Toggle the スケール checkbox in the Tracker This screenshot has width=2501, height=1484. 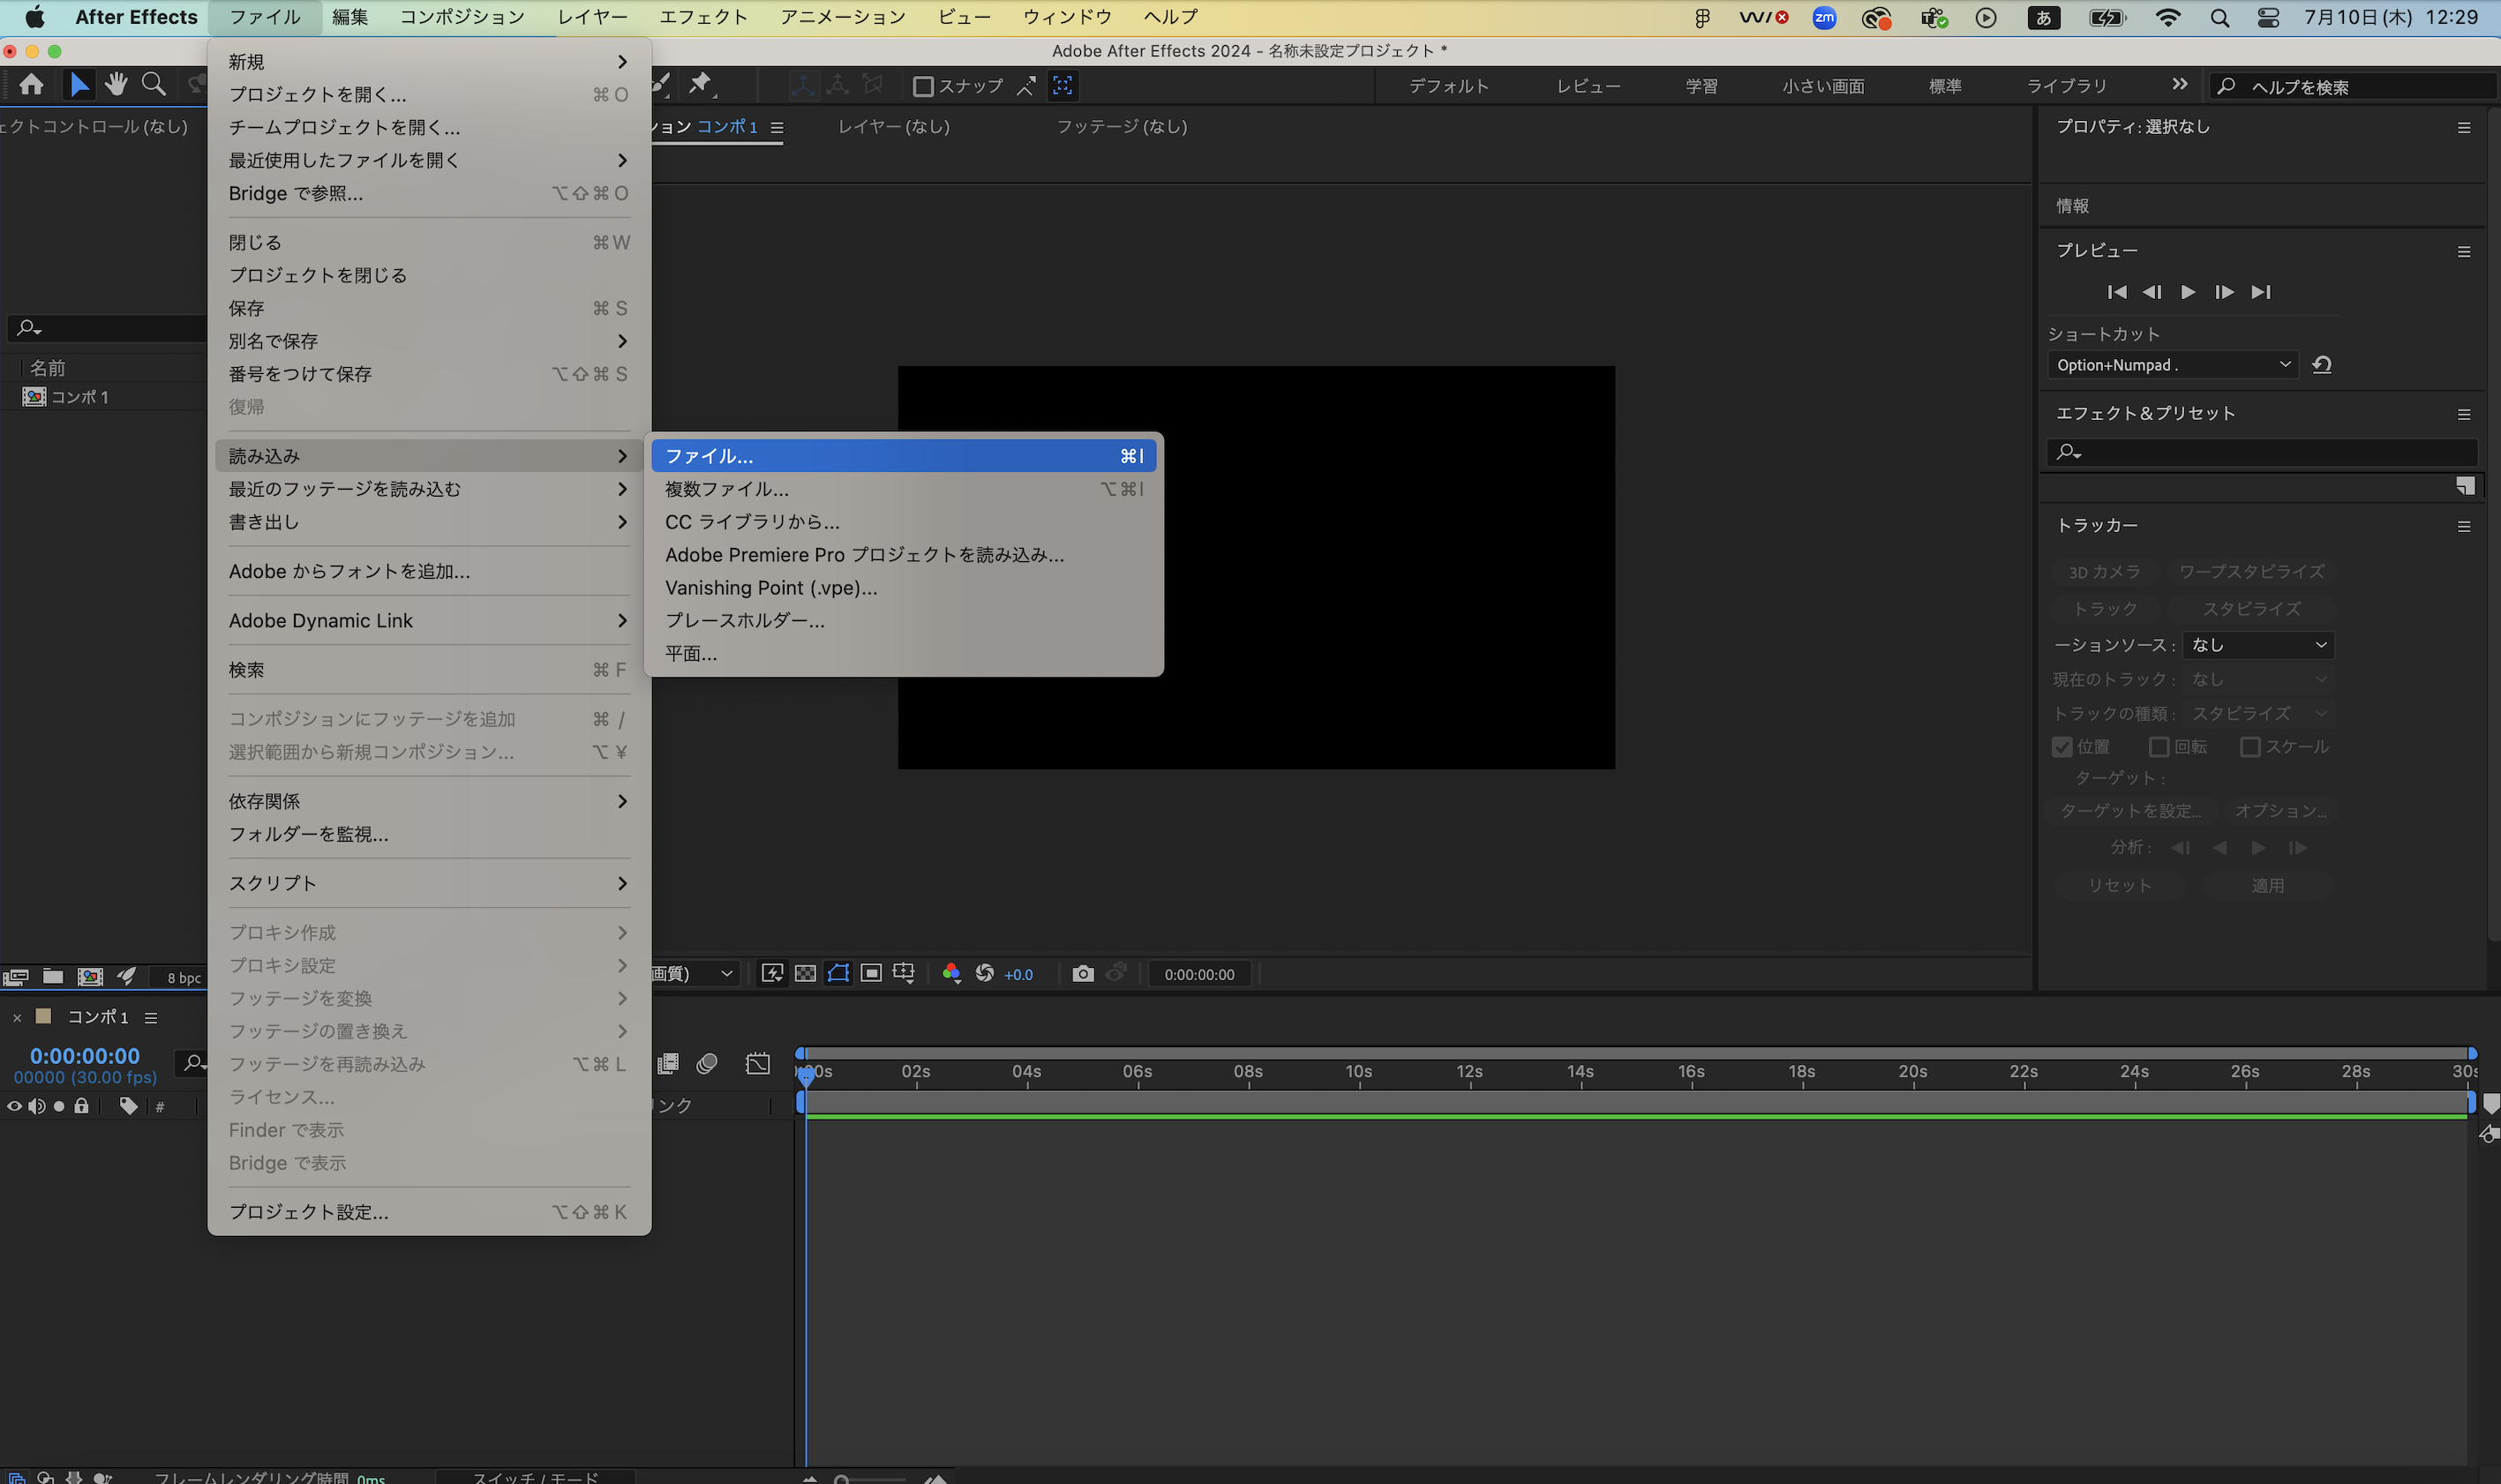2250,747
